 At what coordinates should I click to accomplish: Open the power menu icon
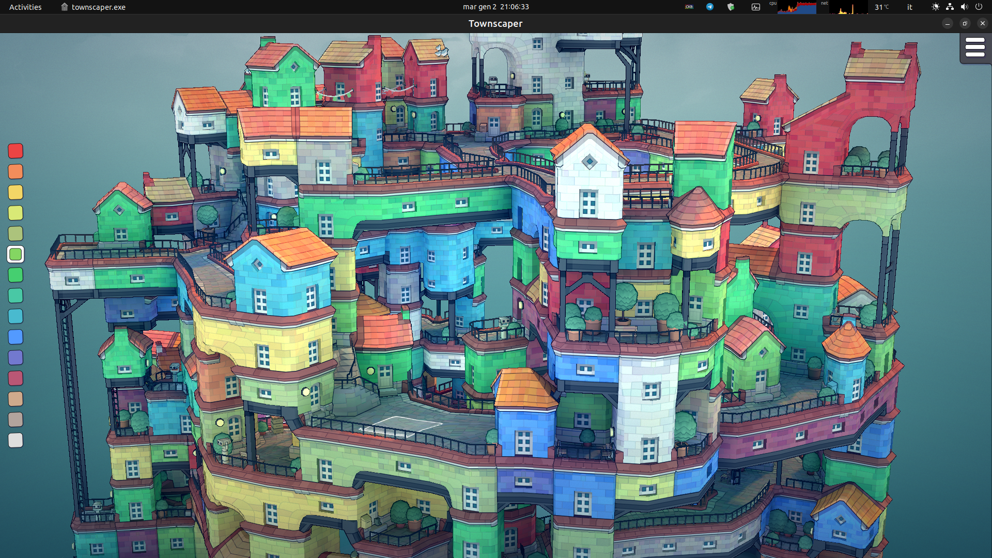pyautogui.click(x=979, y=7)
